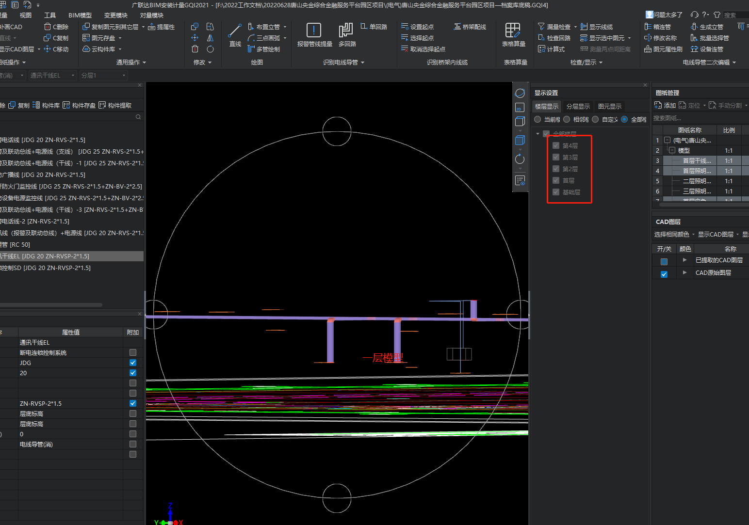Toggle the 第3层 floor checkbox
Image resolution: width=749 pixels, height=525 pixels.
[x=556, y=157]
